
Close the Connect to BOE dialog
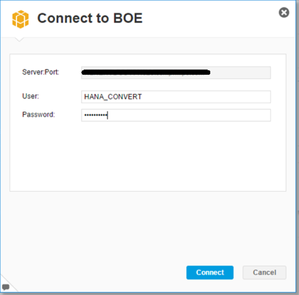(x=284, y=13)
